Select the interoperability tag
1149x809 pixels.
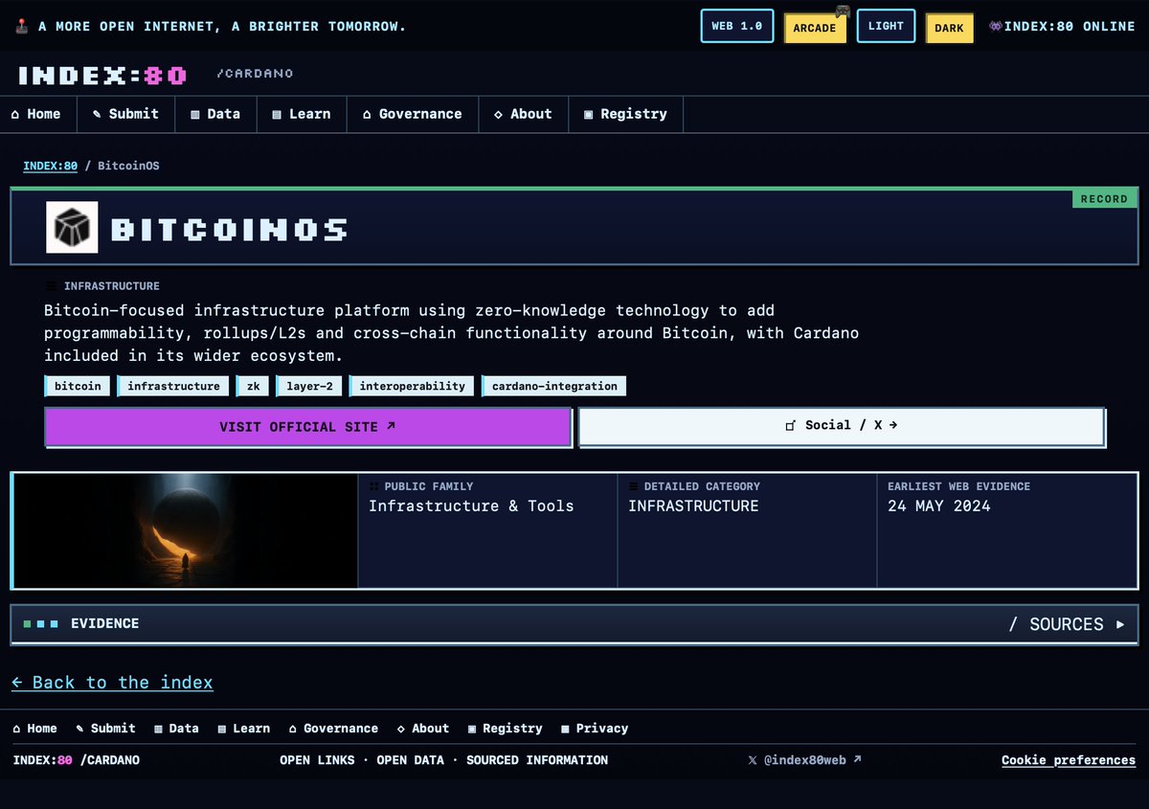click(x=412, y=386)
